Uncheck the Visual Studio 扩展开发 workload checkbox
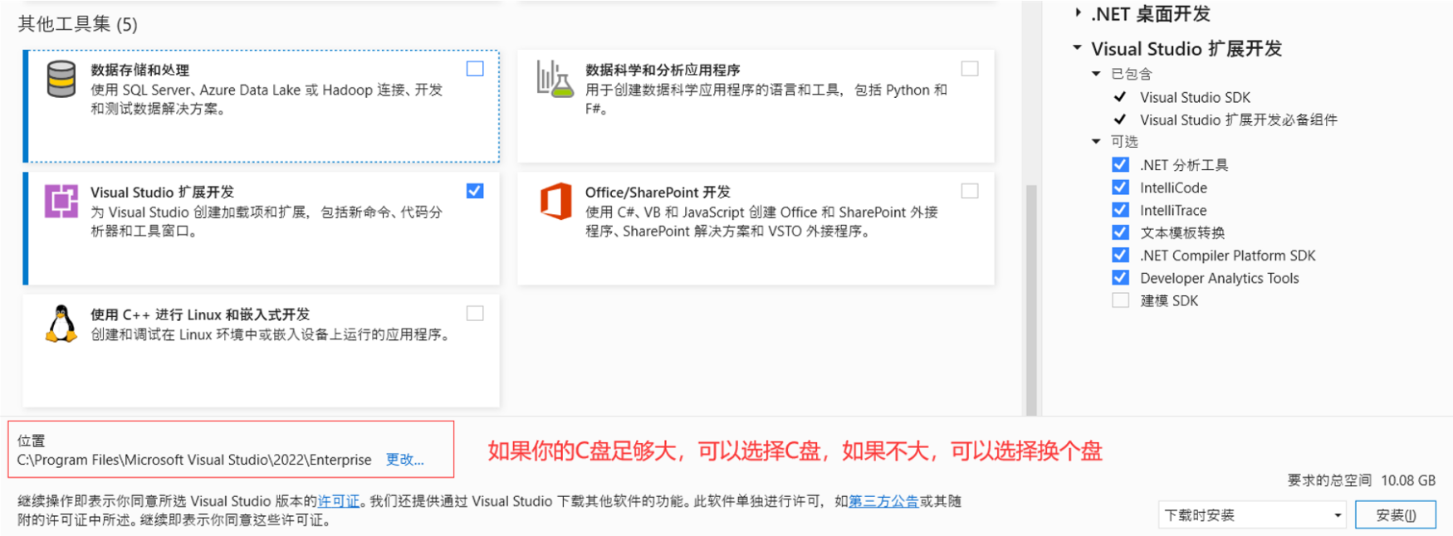The width and height of the screenshot is (1453, 536). (x=475, y=191)
